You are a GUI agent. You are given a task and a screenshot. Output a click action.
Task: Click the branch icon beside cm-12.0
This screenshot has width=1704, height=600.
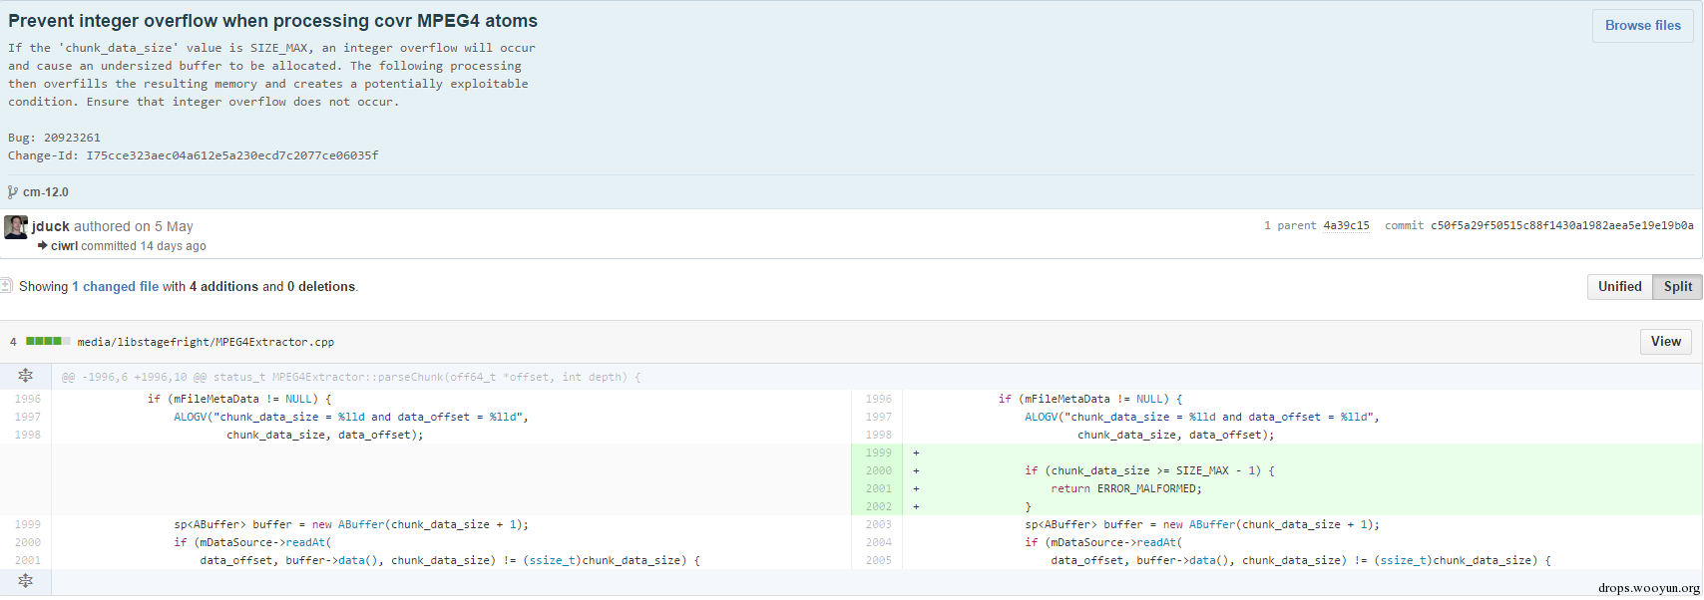click(x=13, y=192)
